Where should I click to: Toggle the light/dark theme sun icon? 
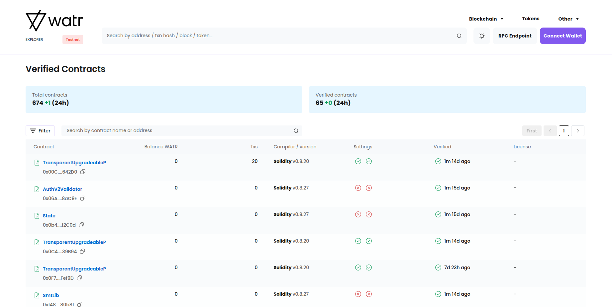tap(481, 36)
